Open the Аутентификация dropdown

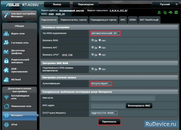pyautogui.click(x=101, y=83)
